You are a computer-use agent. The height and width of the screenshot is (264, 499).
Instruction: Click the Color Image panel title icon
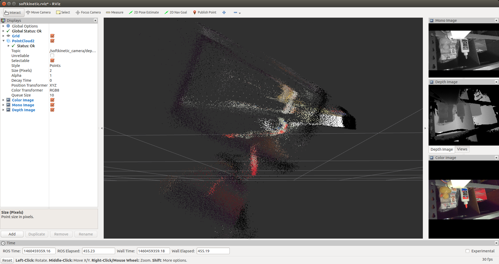tap(432, 158)
